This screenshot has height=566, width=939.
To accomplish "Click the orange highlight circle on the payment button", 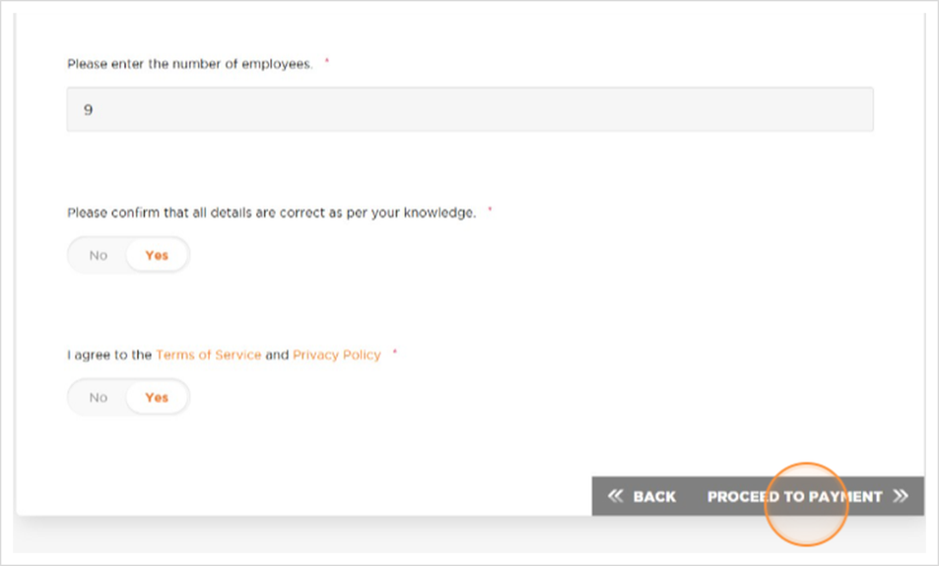I will click(x=806, y=504).
